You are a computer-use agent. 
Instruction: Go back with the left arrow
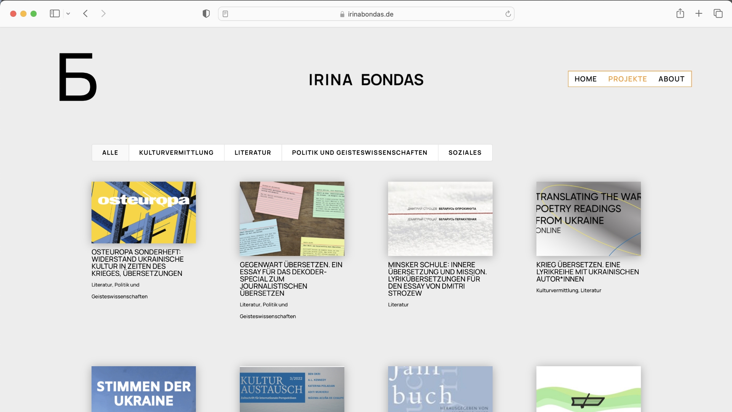(x=85, y=14)
